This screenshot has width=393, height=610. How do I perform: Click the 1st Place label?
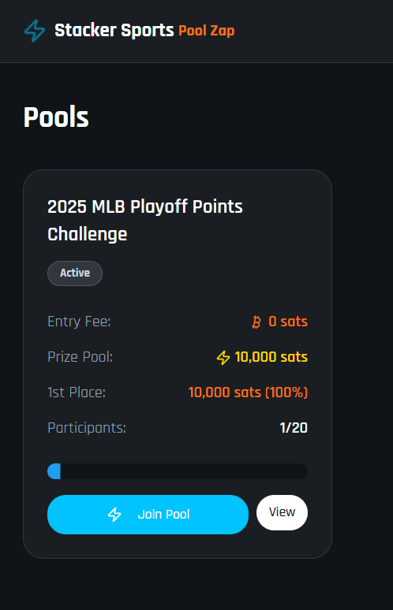pos(77,392)
